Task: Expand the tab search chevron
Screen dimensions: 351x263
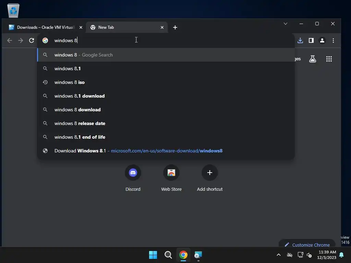Action: click(x=286, y=24)
